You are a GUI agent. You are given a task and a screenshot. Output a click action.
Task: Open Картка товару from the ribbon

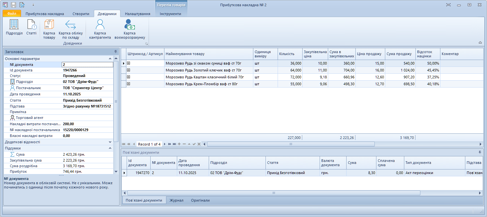pyautogui.click(x=49, y=29)
